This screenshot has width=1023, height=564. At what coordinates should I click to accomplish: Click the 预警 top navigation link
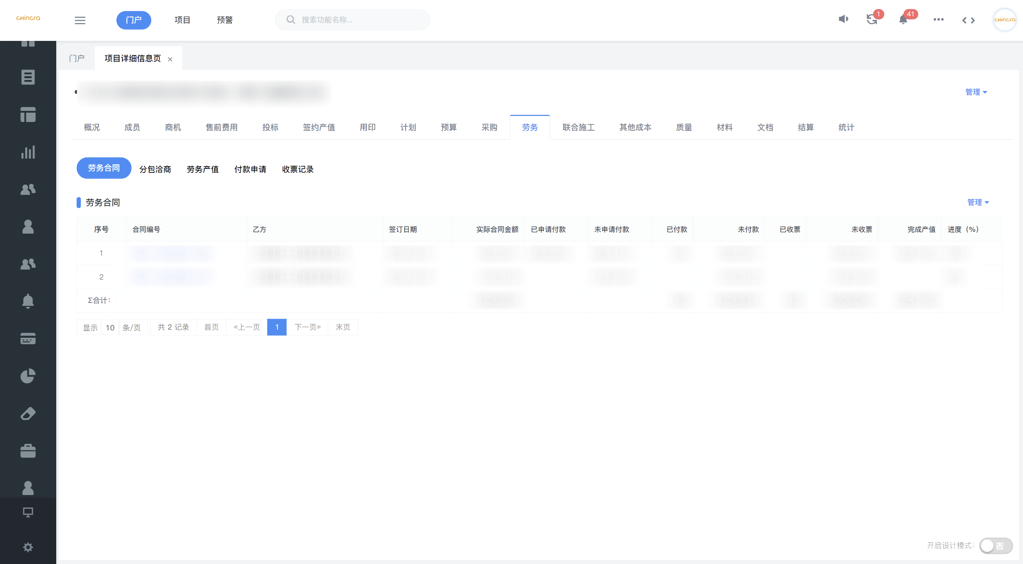225,20
